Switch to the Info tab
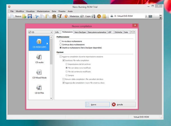 tap(57, 32)
